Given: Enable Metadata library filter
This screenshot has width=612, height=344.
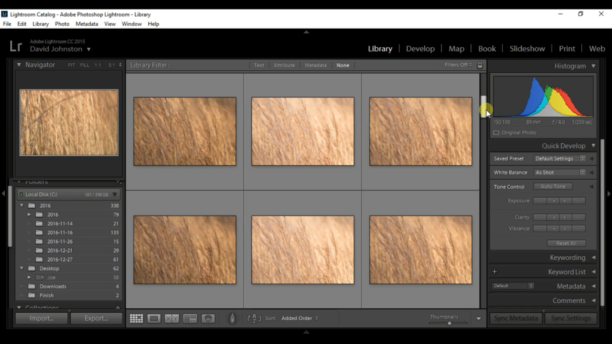Looking at the screenshot, I should point(316,65).
